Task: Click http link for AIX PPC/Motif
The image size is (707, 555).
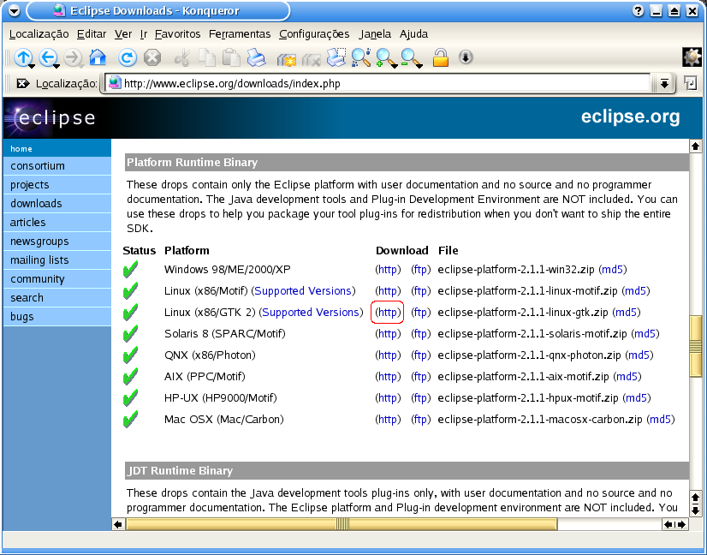Action: [388, 377]
